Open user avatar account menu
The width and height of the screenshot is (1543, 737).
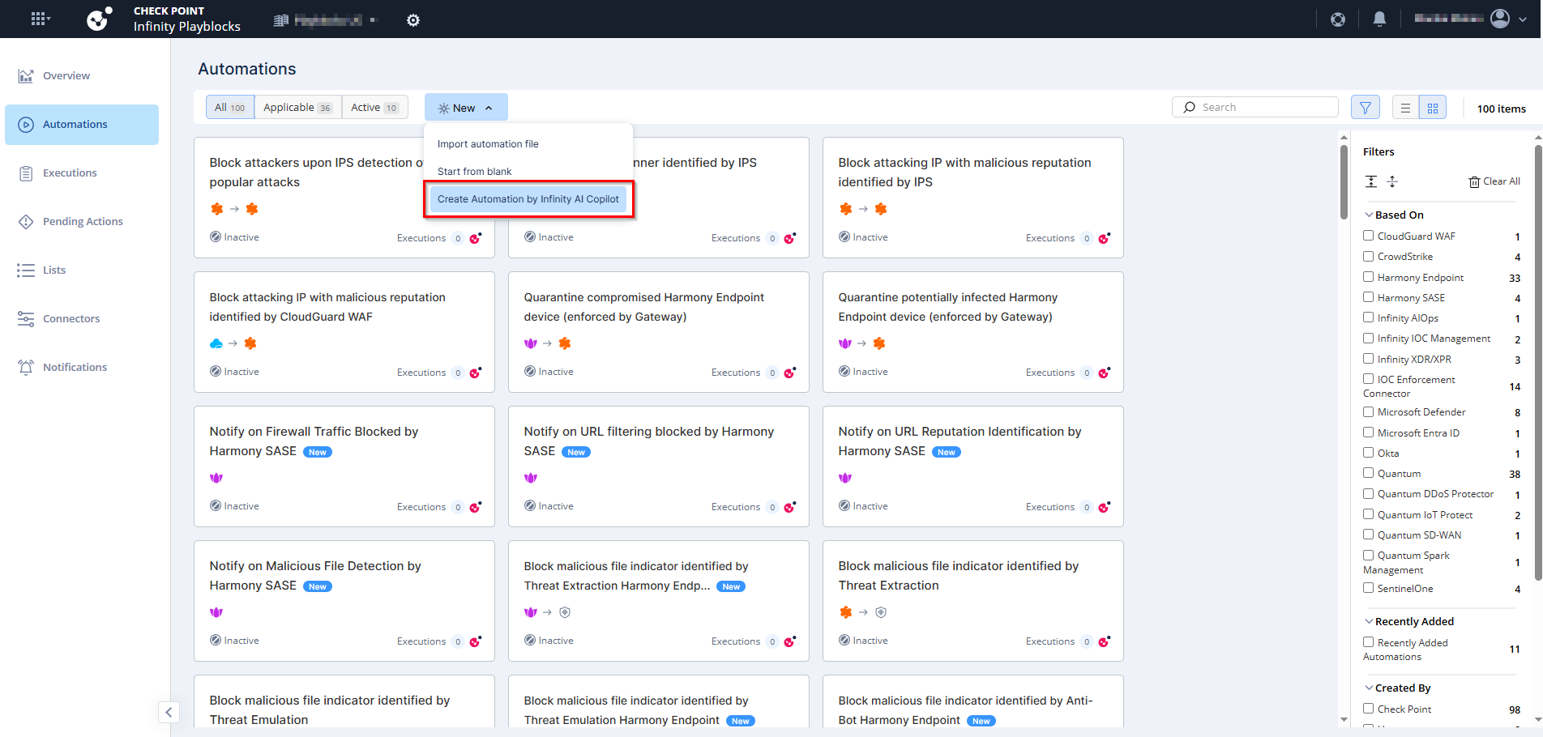coord(1500,19)
